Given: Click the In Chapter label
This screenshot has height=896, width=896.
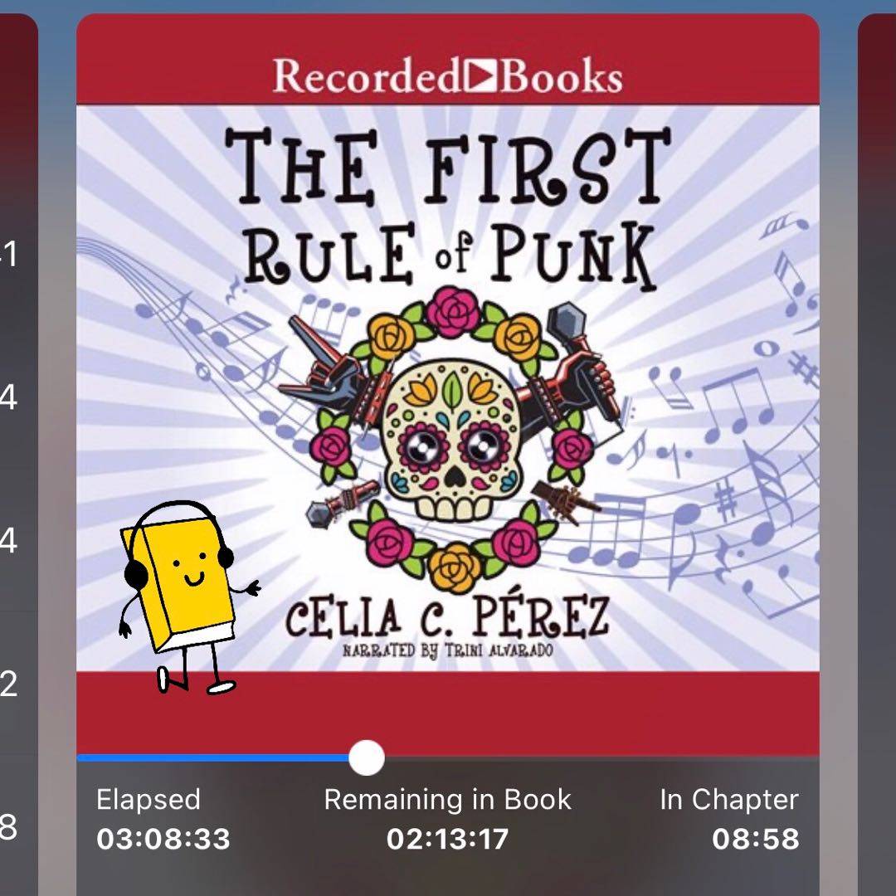Looking at the screenshot, I should click(729, 799).
